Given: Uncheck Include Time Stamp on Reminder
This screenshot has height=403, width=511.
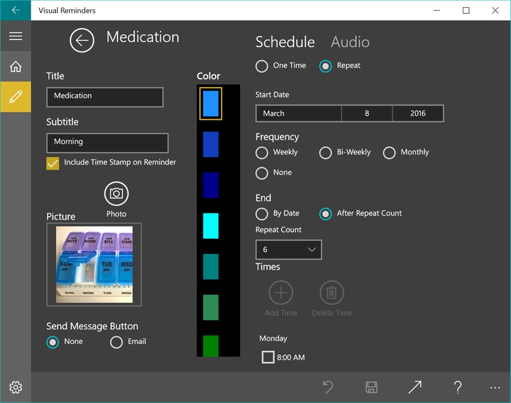Looking at the screenshot, I should (x=52, y=163).
